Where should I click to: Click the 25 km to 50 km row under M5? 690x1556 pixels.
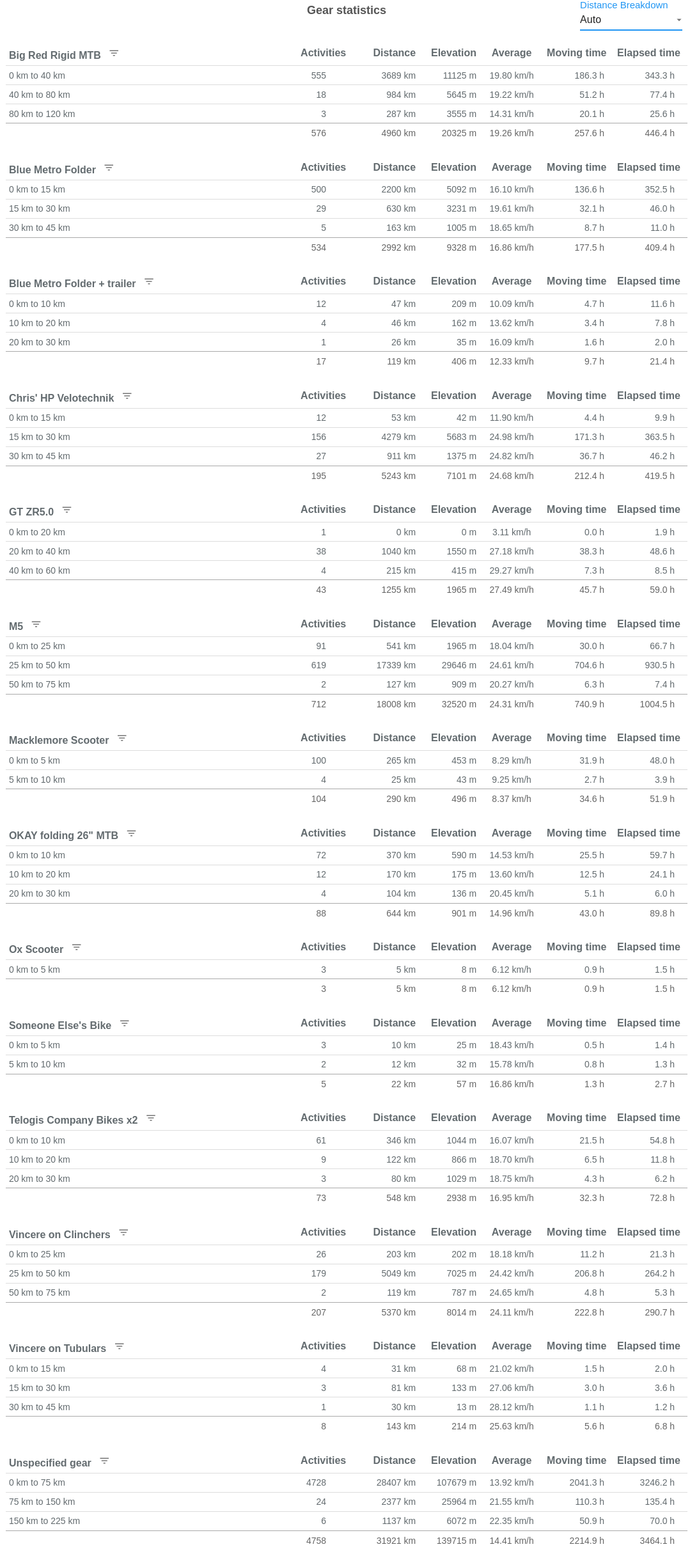40,666
